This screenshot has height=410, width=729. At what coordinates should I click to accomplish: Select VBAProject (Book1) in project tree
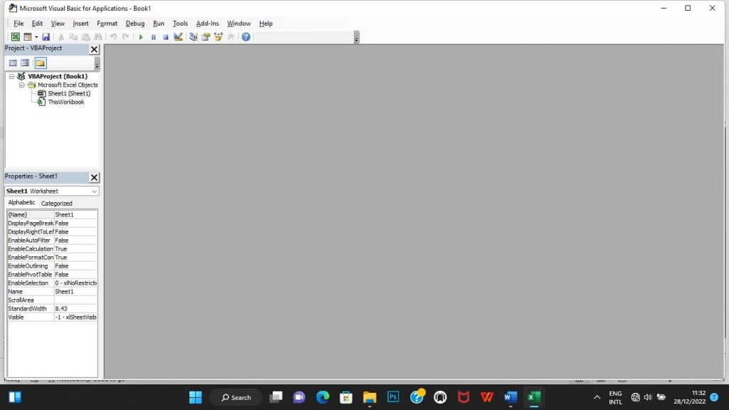pyautogui.click(x=58, y=76)
